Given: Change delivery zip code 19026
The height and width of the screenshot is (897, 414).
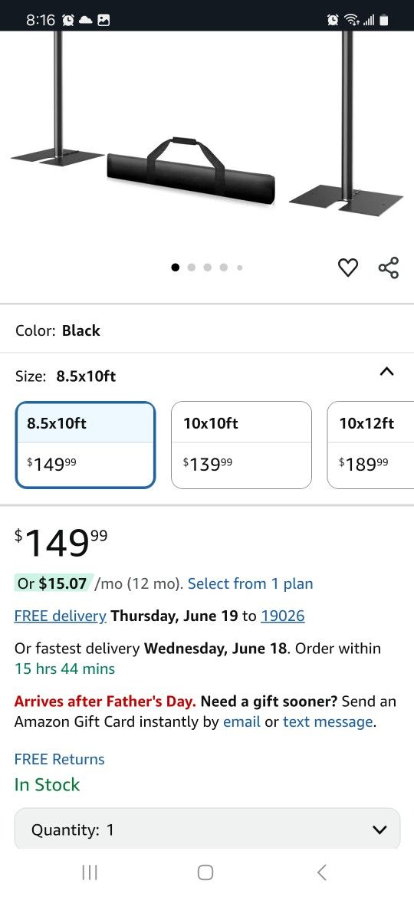Looking at the screenshot, I should pyautogui.click(x=282, y=616).
